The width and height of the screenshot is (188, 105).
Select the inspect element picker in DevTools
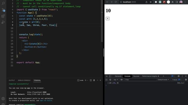tap(107, 76)
